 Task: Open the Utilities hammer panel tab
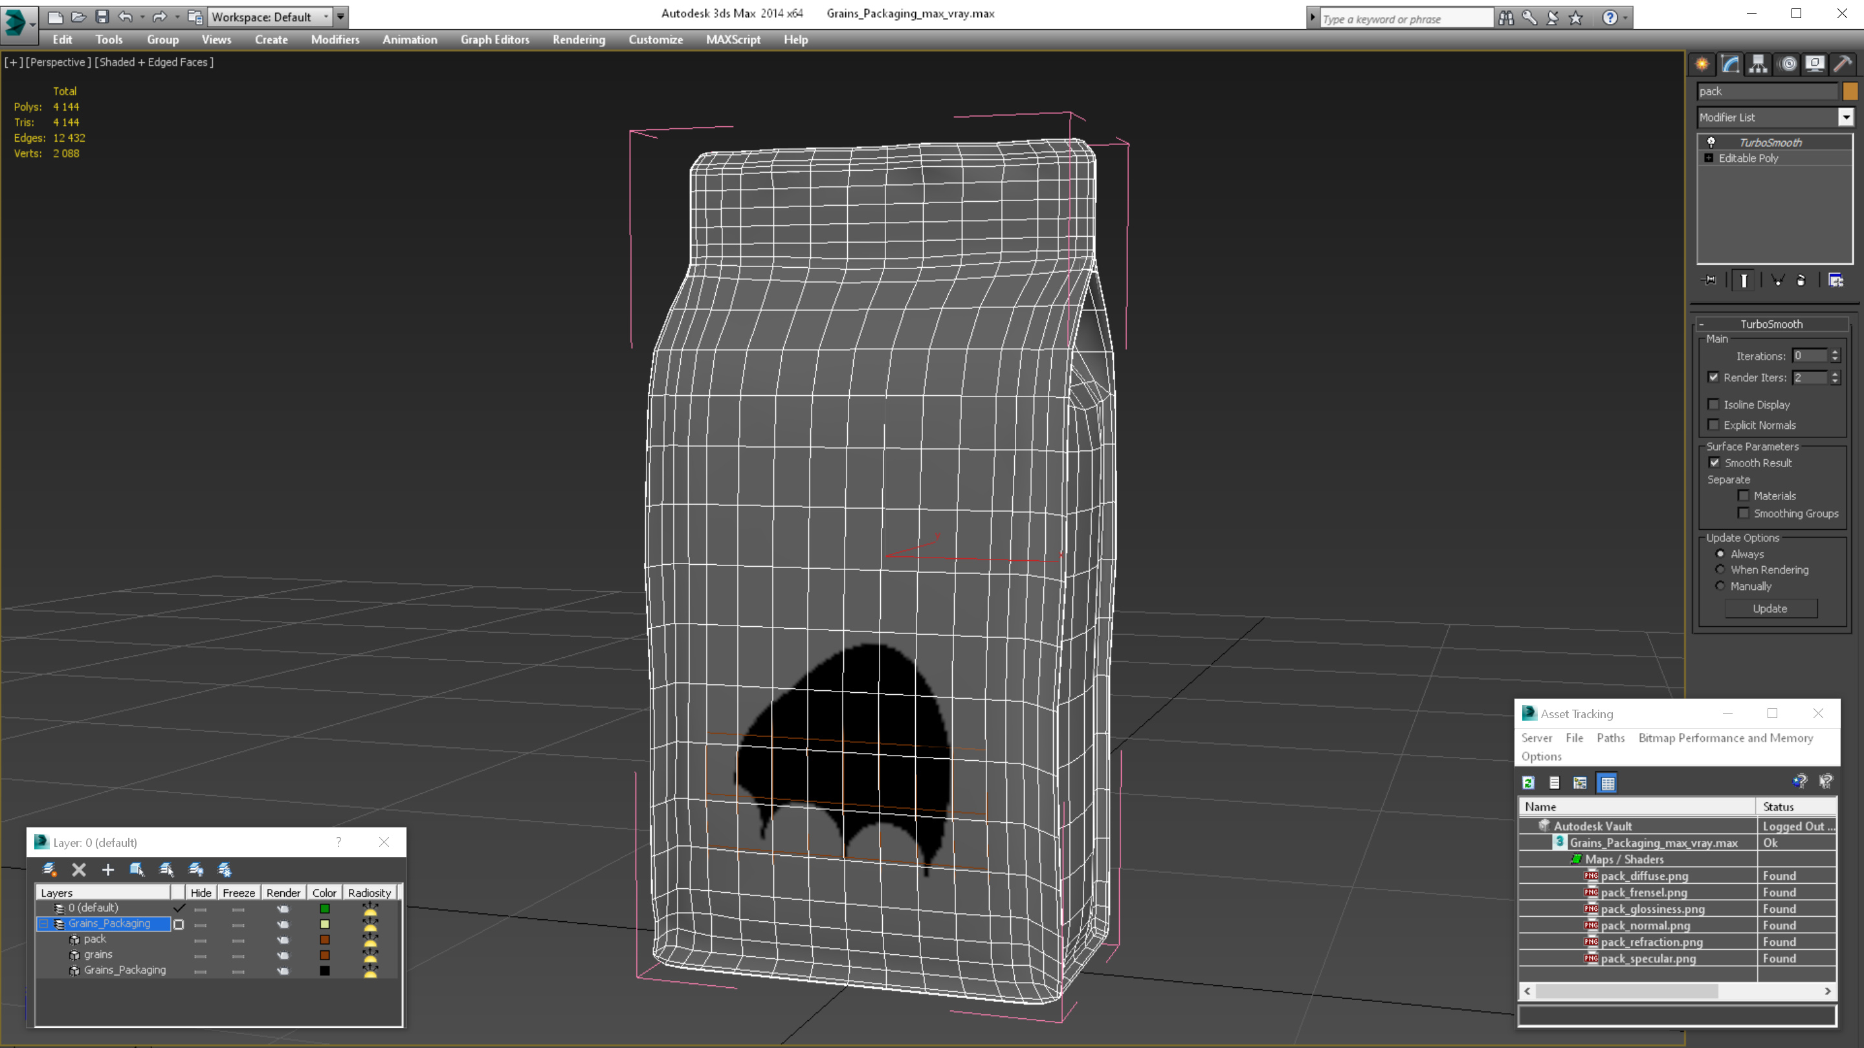[1842, 65]
